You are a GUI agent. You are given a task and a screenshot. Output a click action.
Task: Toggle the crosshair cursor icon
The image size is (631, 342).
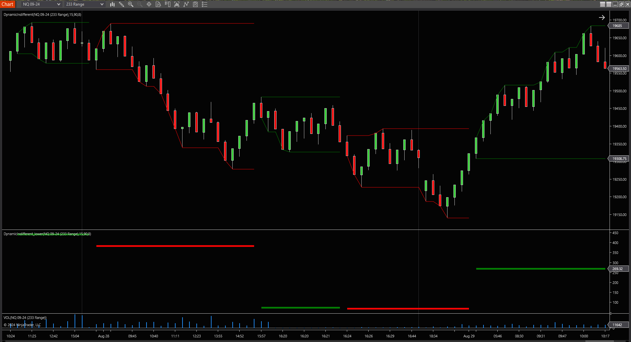(149, 4)
